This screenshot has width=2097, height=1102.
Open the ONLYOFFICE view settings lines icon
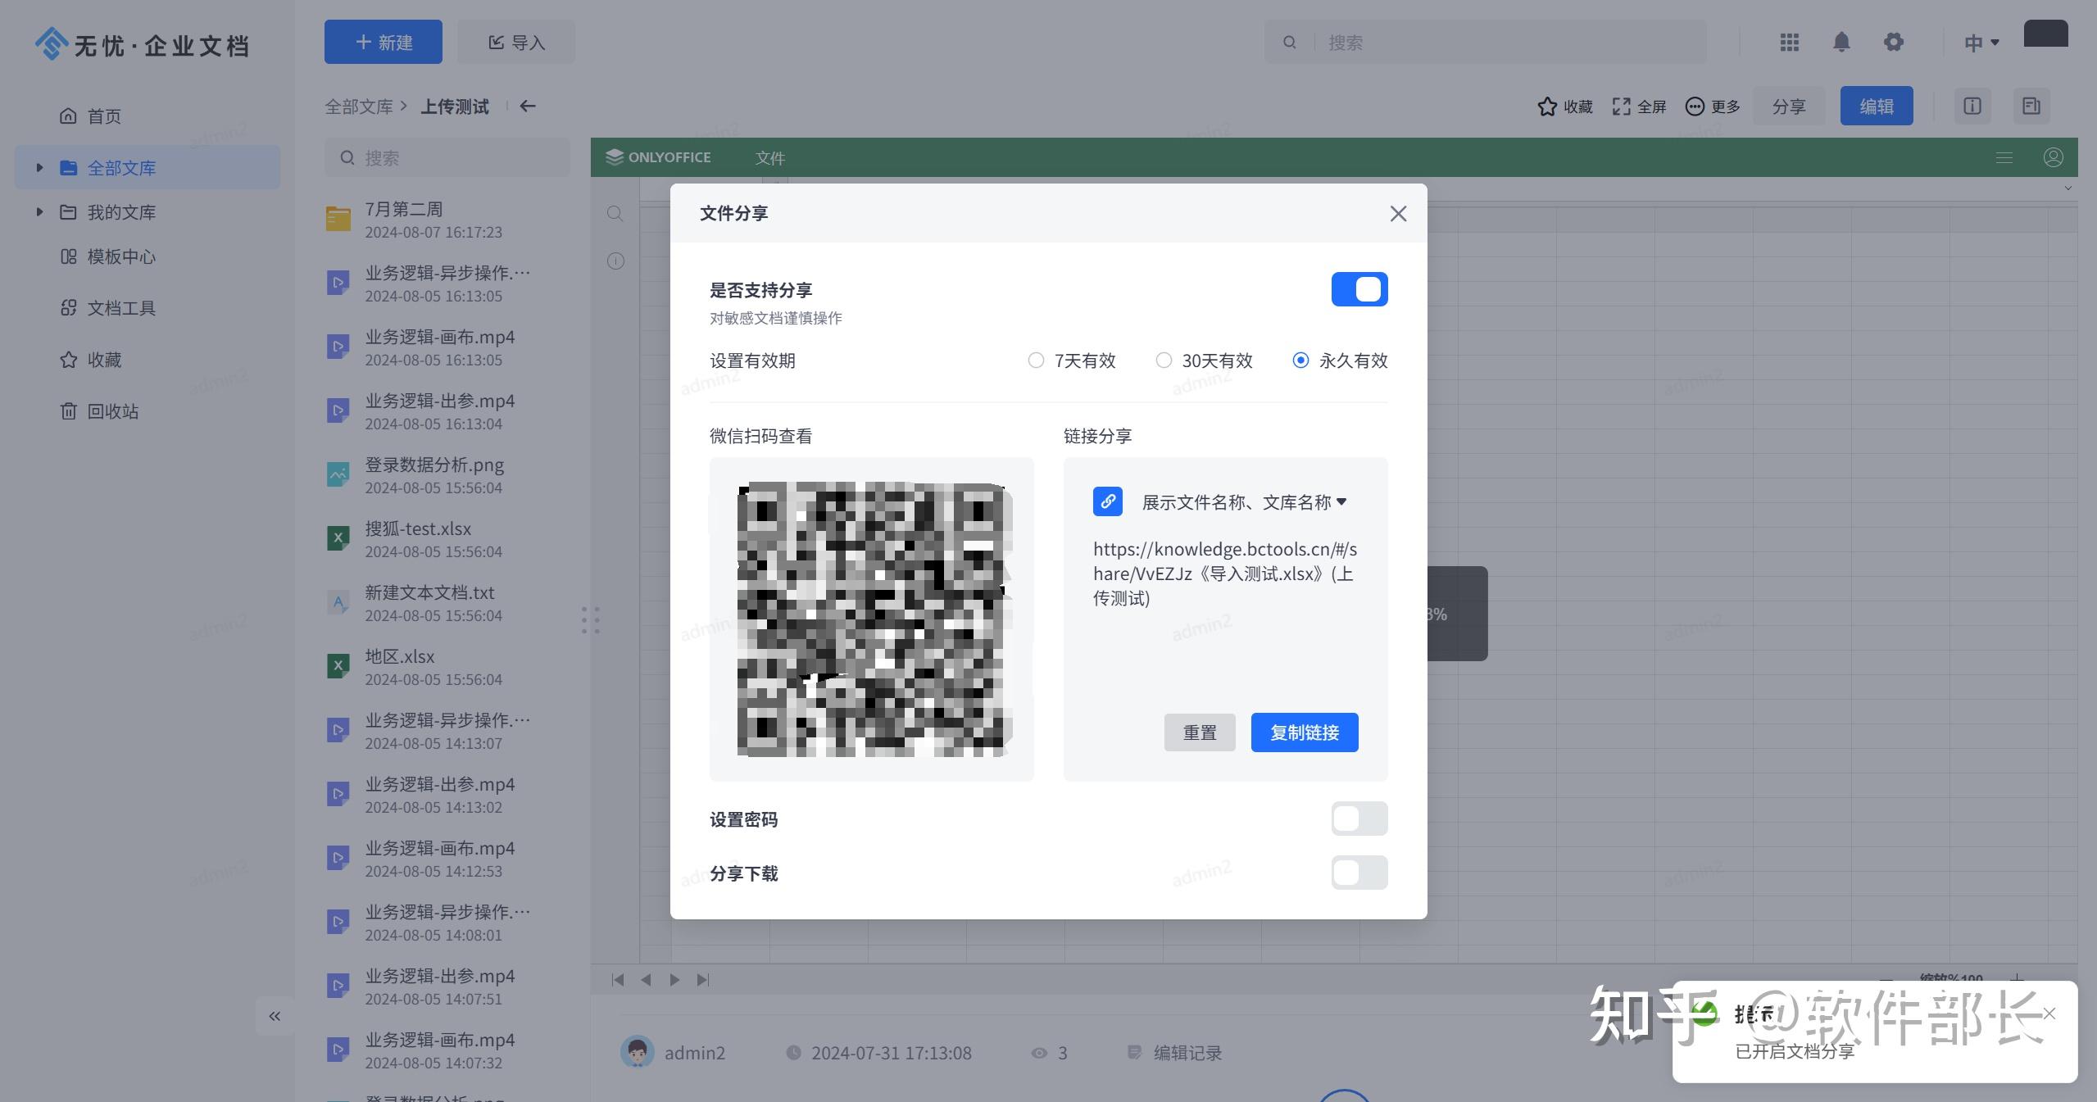click(2004, 157)
